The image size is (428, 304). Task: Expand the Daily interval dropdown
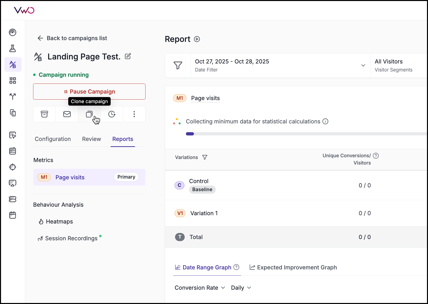[x=241, y=288]
